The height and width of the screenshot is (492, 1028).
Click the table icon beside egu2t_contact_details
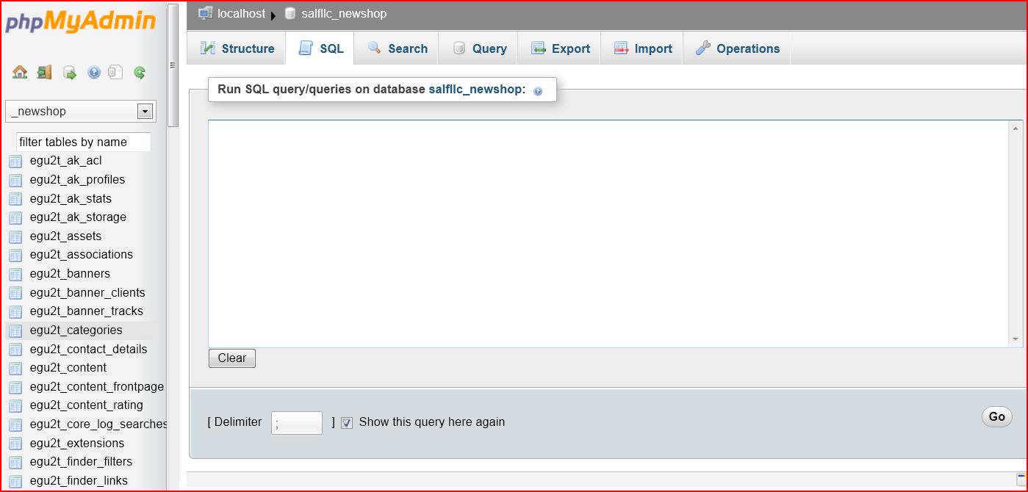pos(15,350)
